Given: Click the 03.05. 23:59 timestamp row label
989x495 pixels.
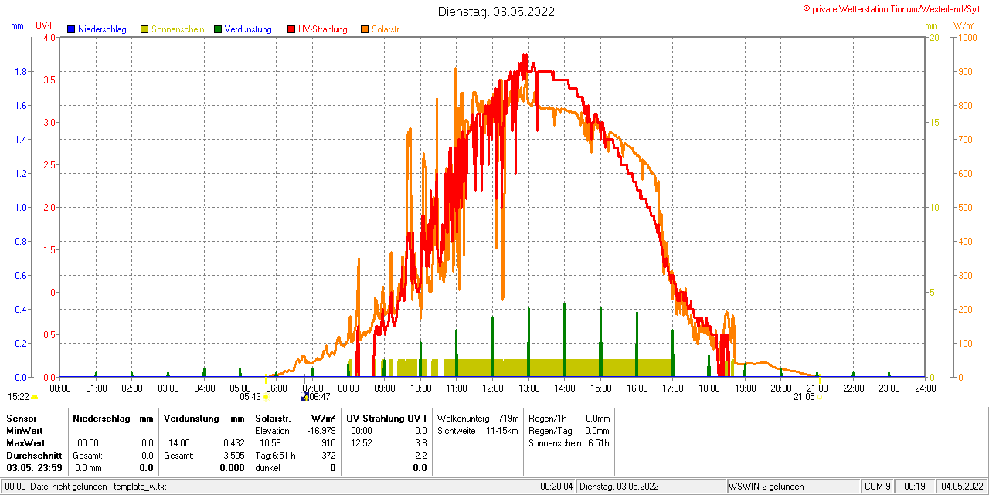Looking at the screenshot, I should click(x=34, y=468).
